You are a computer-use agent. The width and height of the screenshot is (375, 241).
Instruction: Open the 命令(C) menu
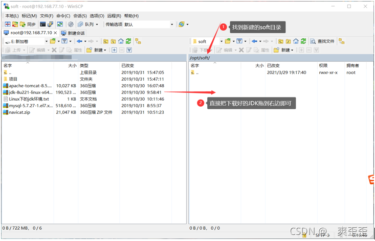click(x=63, y=16)
